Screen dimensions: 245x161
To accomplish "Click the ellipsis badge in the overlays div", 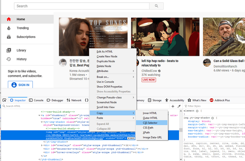I will click(x=127, y=145).
